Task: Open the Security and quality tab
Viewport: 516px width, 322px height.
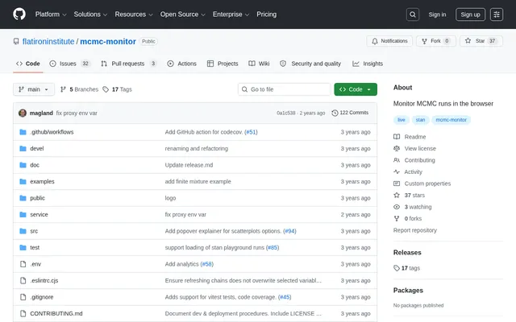Action: tap(310, 64)
